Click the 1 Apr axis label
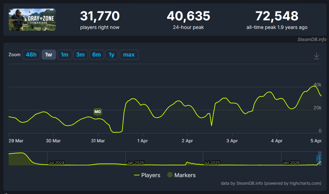This screenshot has height=194, width=329. pyautogui.click(x=143, y=141)
